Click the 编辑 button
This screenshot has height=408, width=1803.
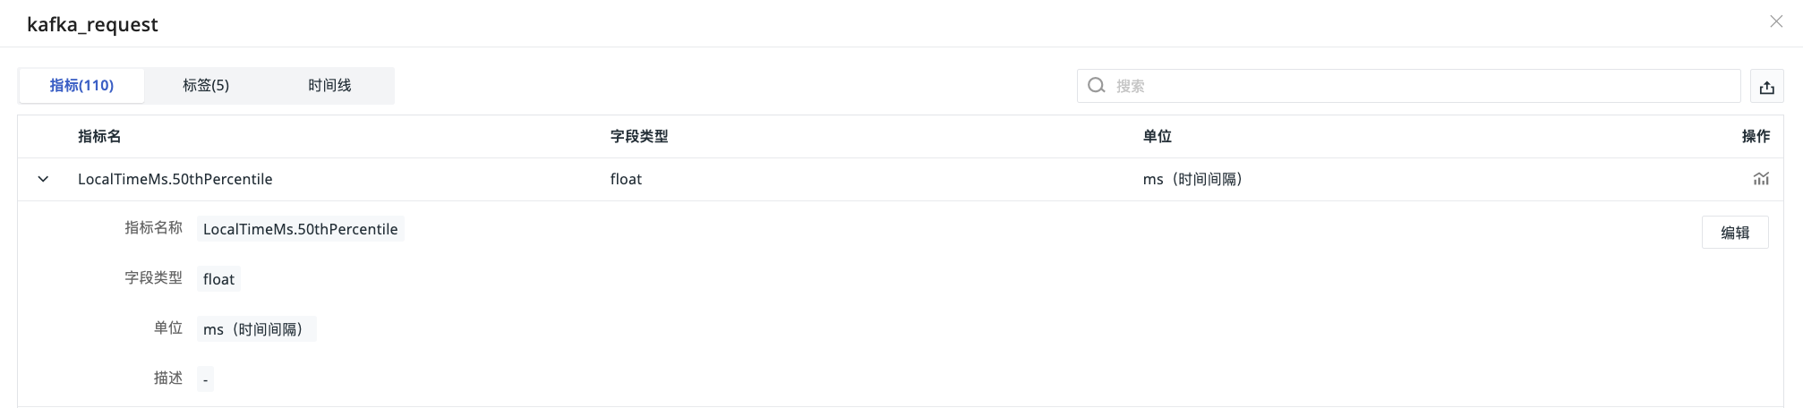[x=1734, y=233]
